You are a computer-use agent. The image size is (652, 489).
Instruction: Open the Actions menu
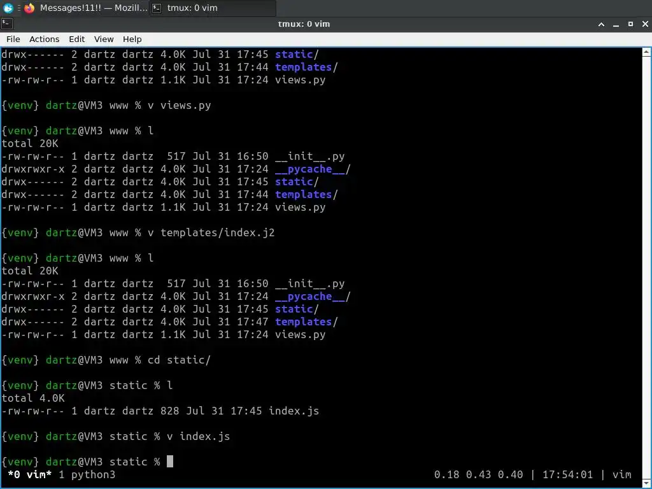(44, 39)
